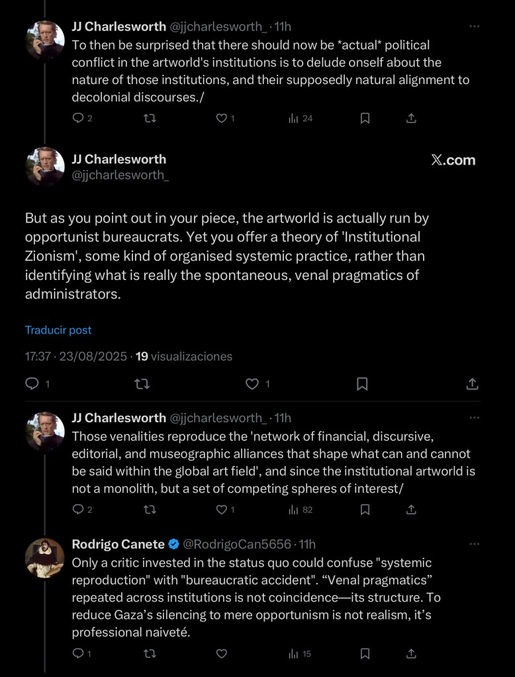Screen dimensions: 515x677
Task: Repost the main JJ Charlesworth post
Action: (x=142, y=384)
